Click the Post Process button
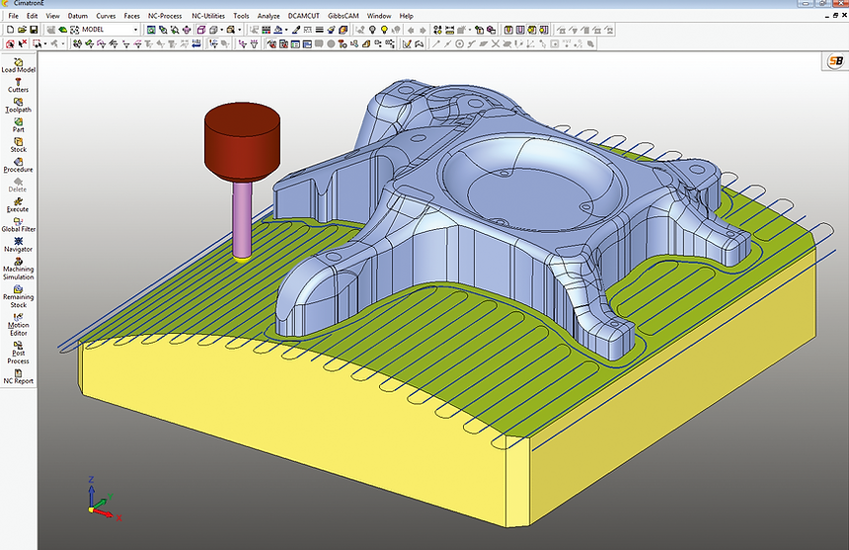 18,352
